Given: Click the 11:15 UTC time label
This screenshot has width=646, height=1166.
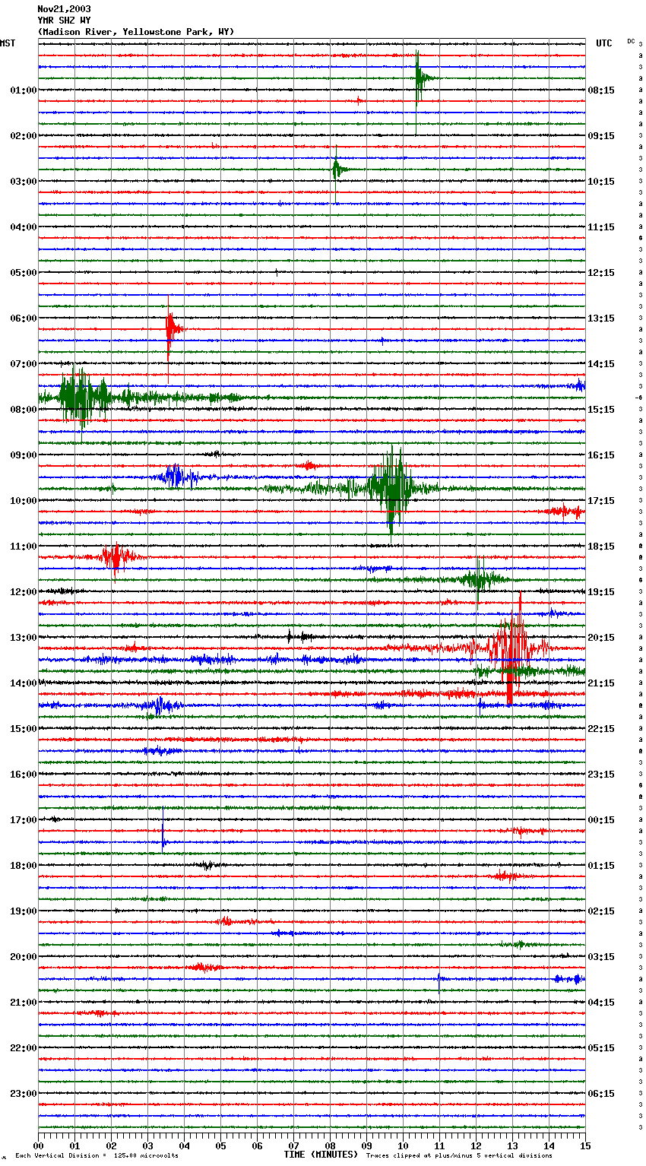Looking at the screenshot, I should point(601,227).
